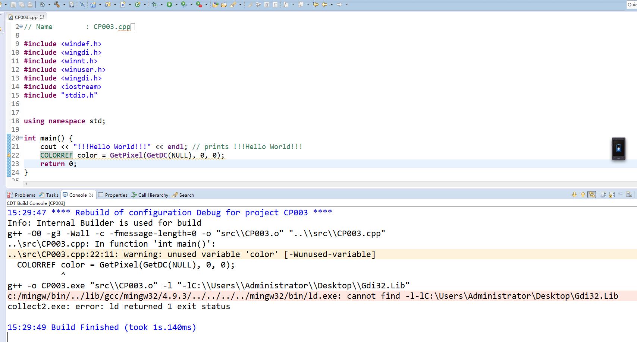Viewport: 637px width, 342px height.
Task: Click the Search flashlight icon
Action: click(x=233, y=4)
